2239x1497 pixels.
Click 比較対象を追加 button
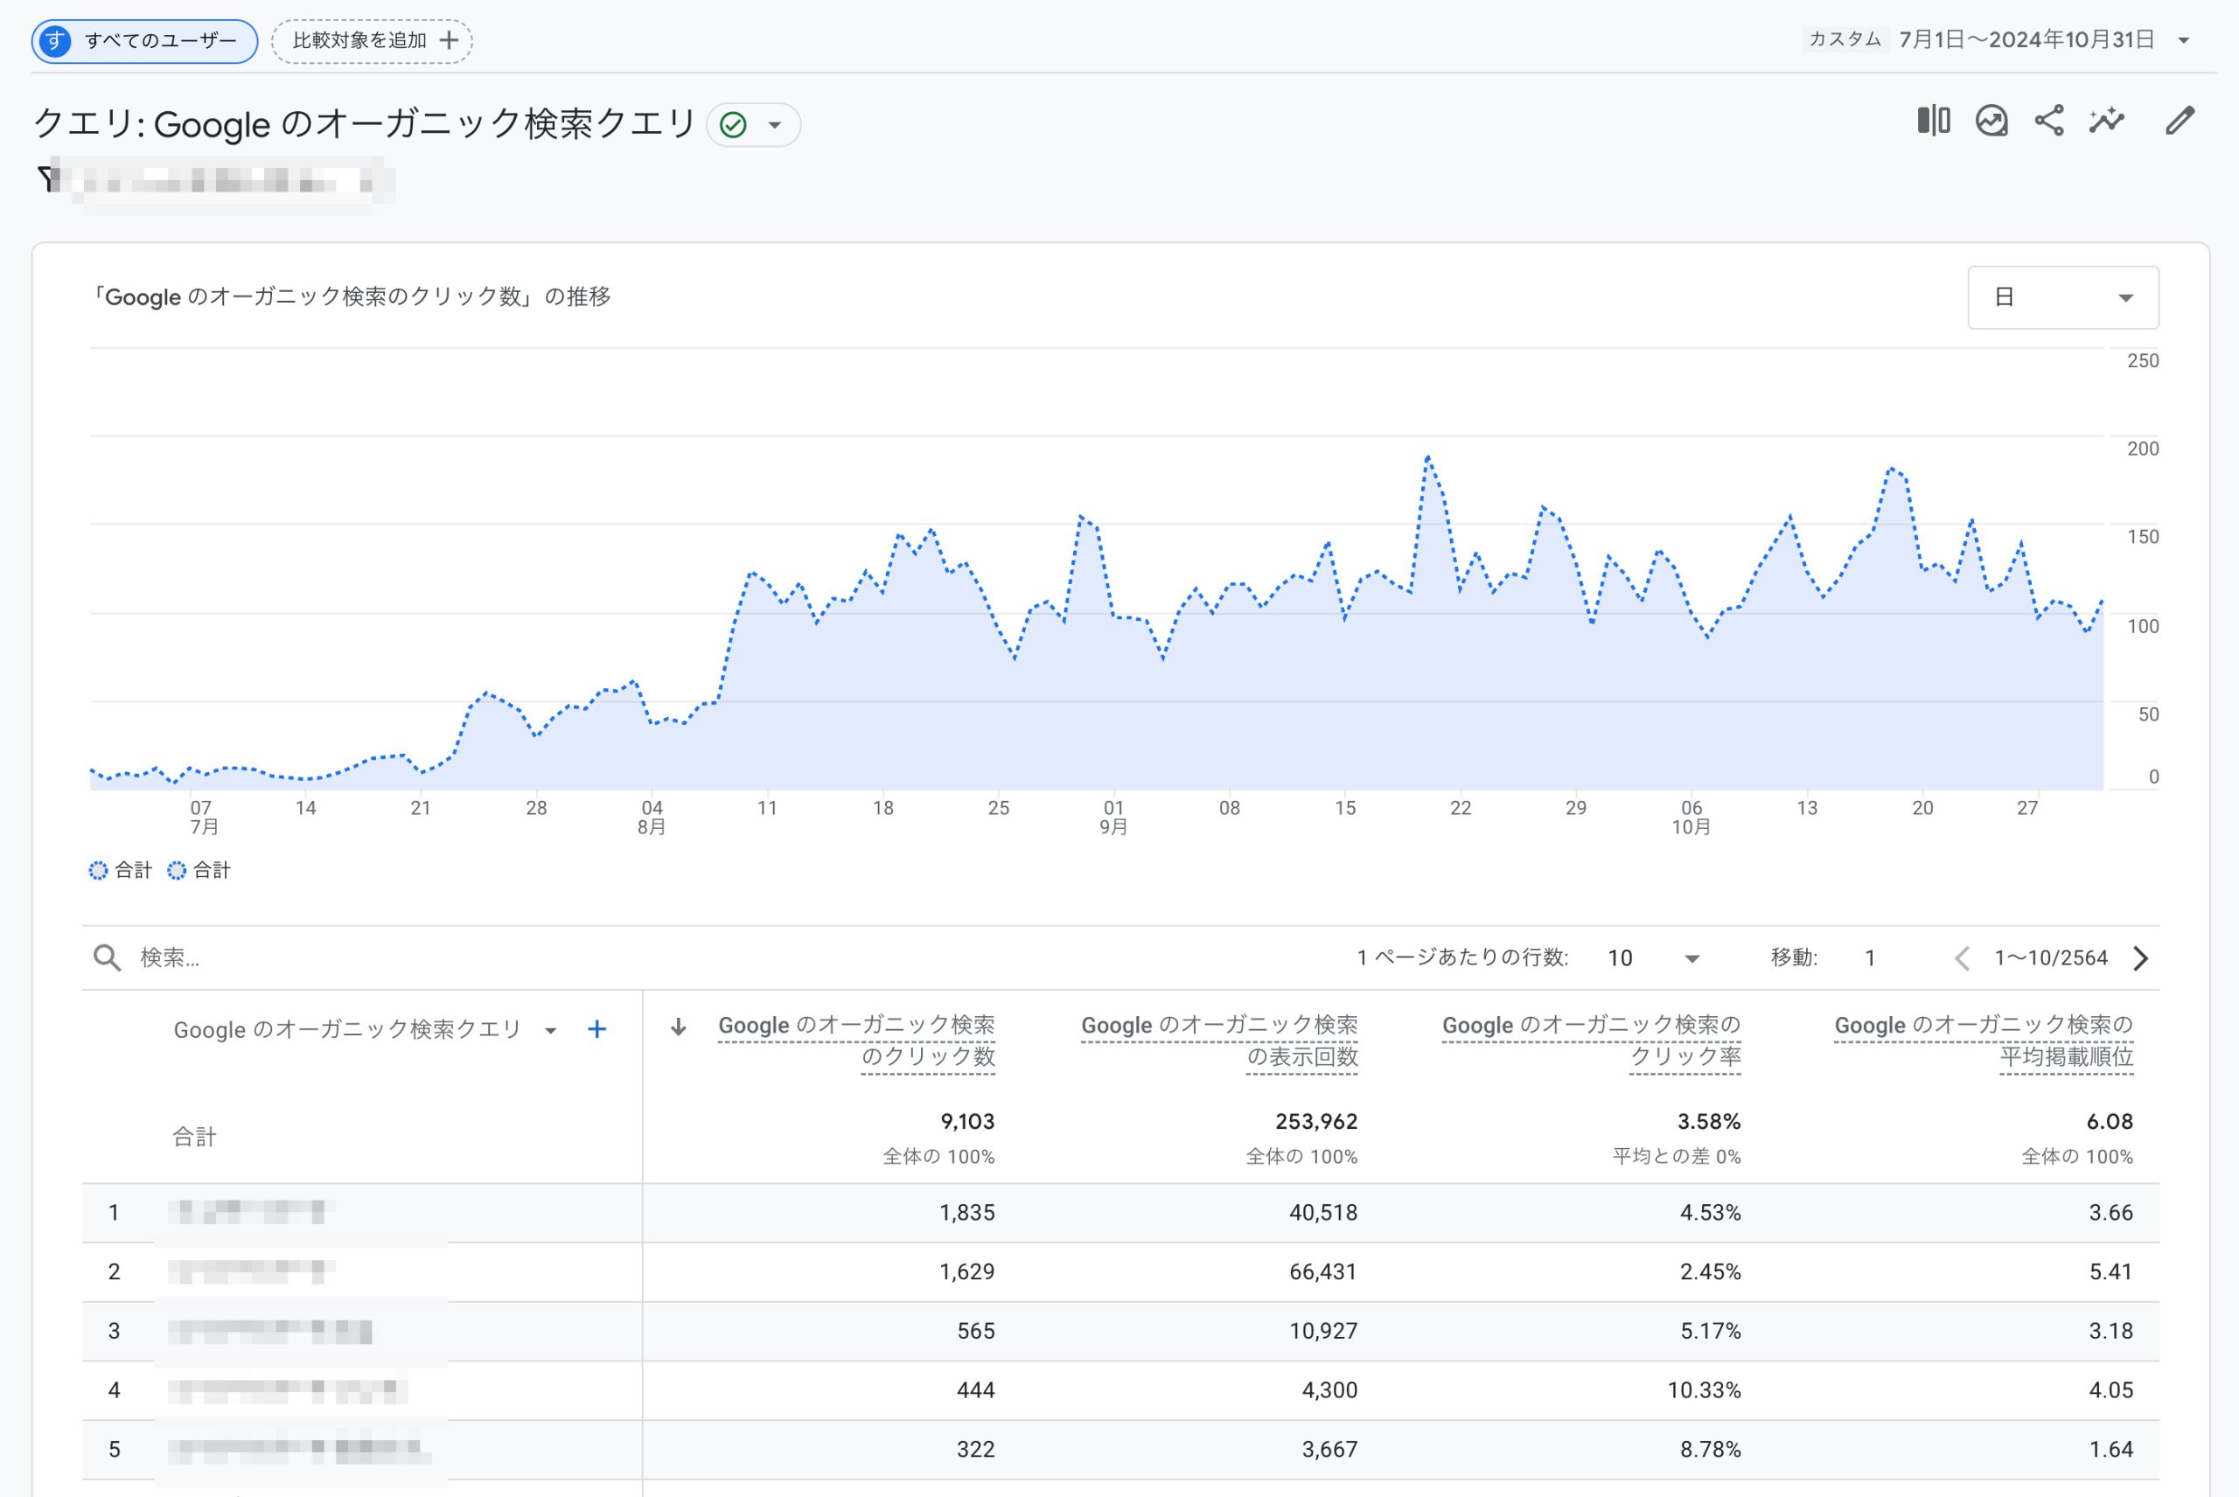(x=373, y=41)
